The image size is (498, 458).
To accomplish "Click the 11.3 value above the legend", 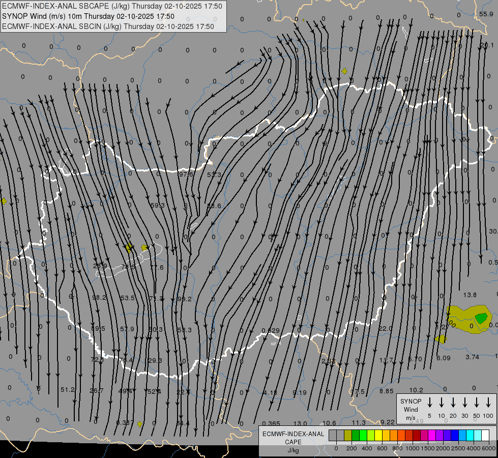I will click(359, 423).
